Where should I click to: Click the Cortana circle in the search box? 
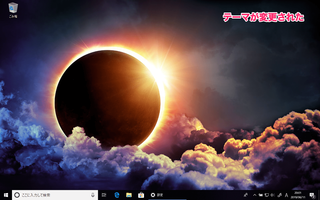[x=17, y=195]
